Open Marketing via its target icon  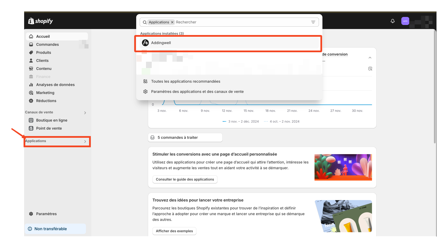(31, 93)
